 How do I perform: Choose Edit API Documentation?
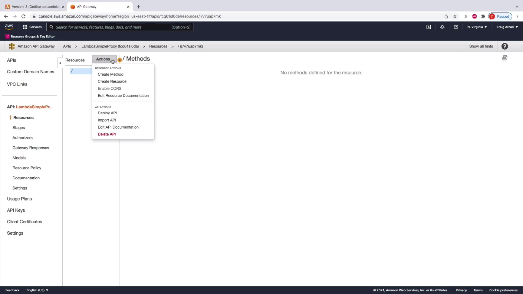tap(118, 127)
